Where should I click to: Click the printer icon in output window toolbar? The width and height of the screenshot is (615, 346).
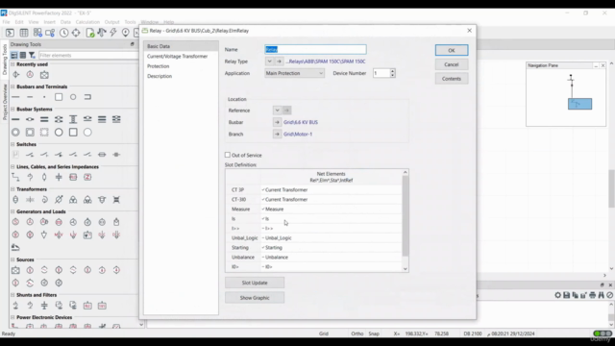(x=592, y=295)
